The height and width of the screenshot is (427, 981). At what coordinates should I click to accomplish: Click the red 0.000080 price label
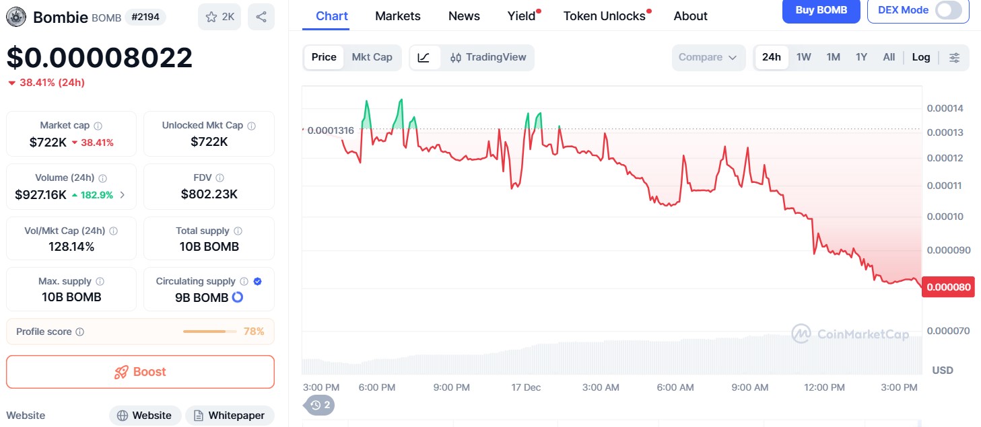tap(947, 286)
